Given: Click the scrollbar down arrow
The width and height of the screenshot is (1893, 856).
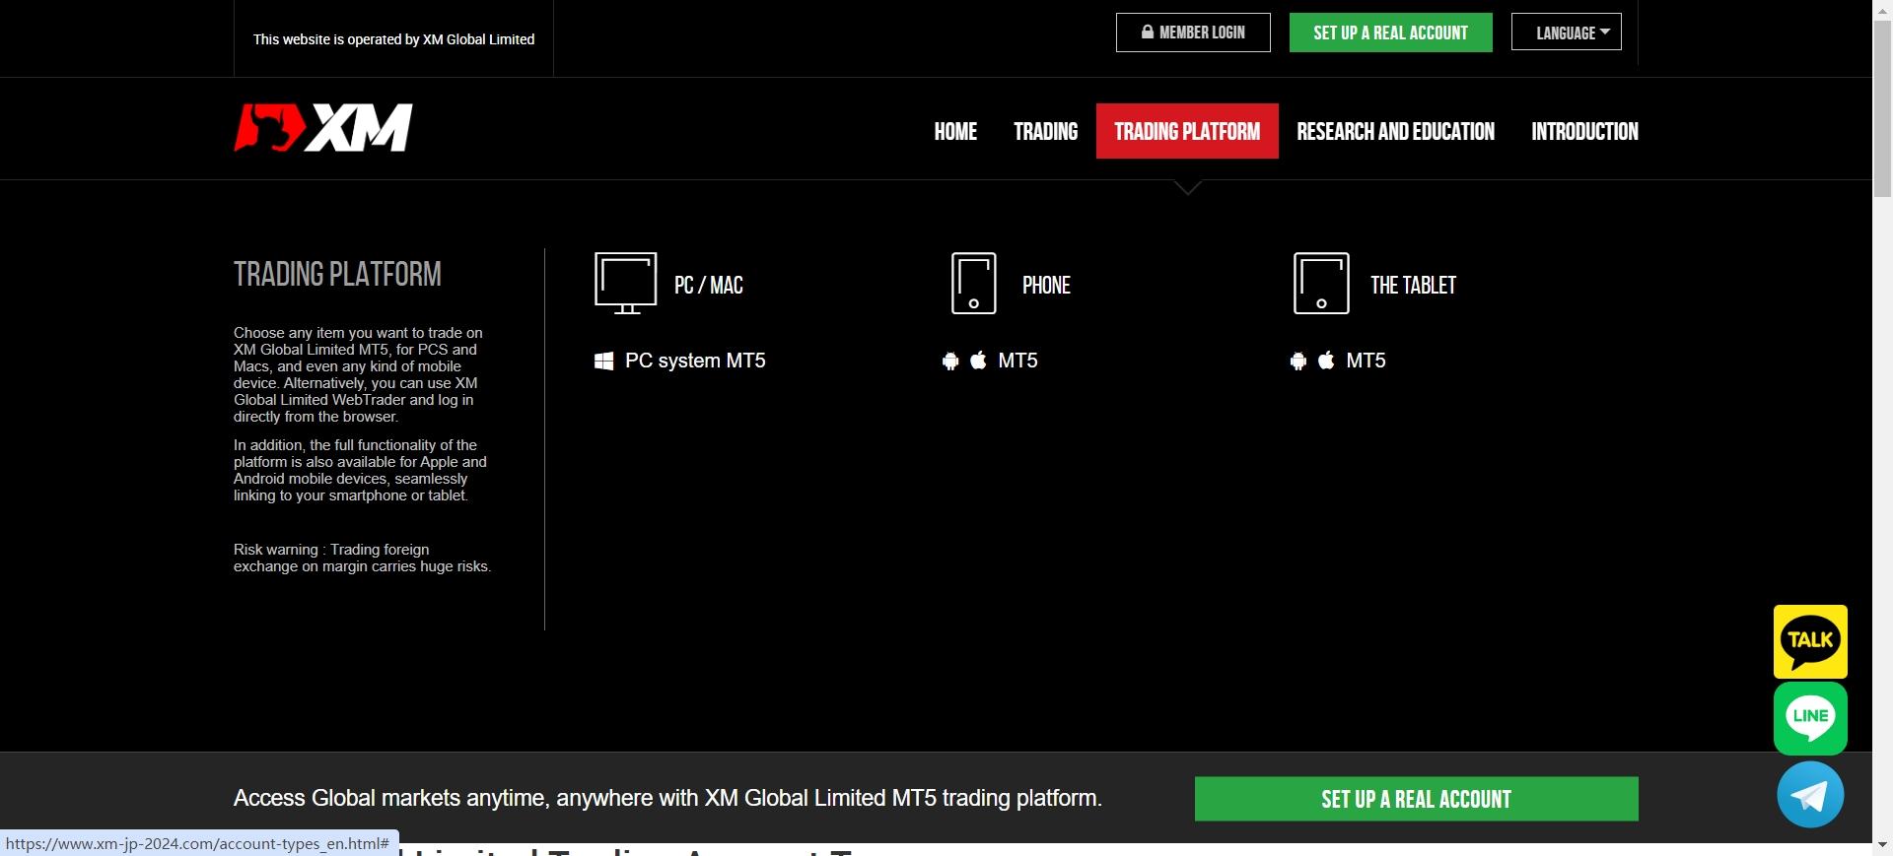Looking at the screenshot, I should click(x=1882, y=845).
